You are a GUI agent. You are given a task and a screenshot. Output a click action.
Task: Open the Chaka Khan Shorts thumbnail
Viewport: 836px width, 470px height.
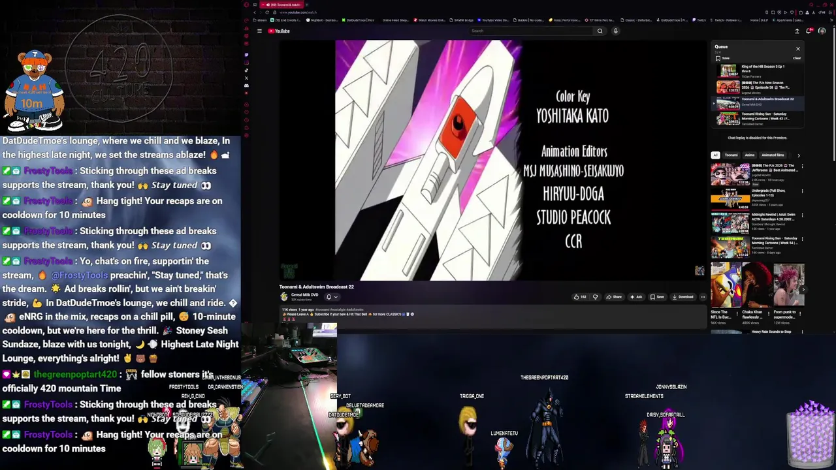point(757,285)
